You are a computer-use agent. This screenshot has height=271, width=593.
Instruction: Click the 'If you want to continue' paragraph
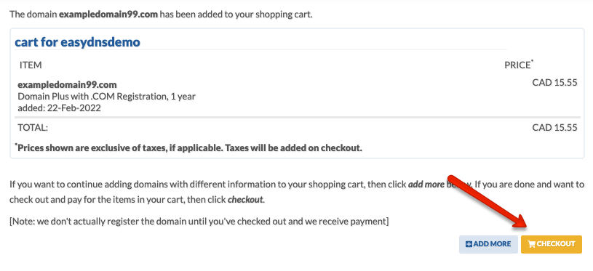(297, 192)
